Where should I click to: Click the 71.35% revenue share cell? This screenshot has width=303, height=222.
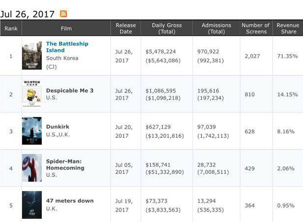tap(287, 56)
